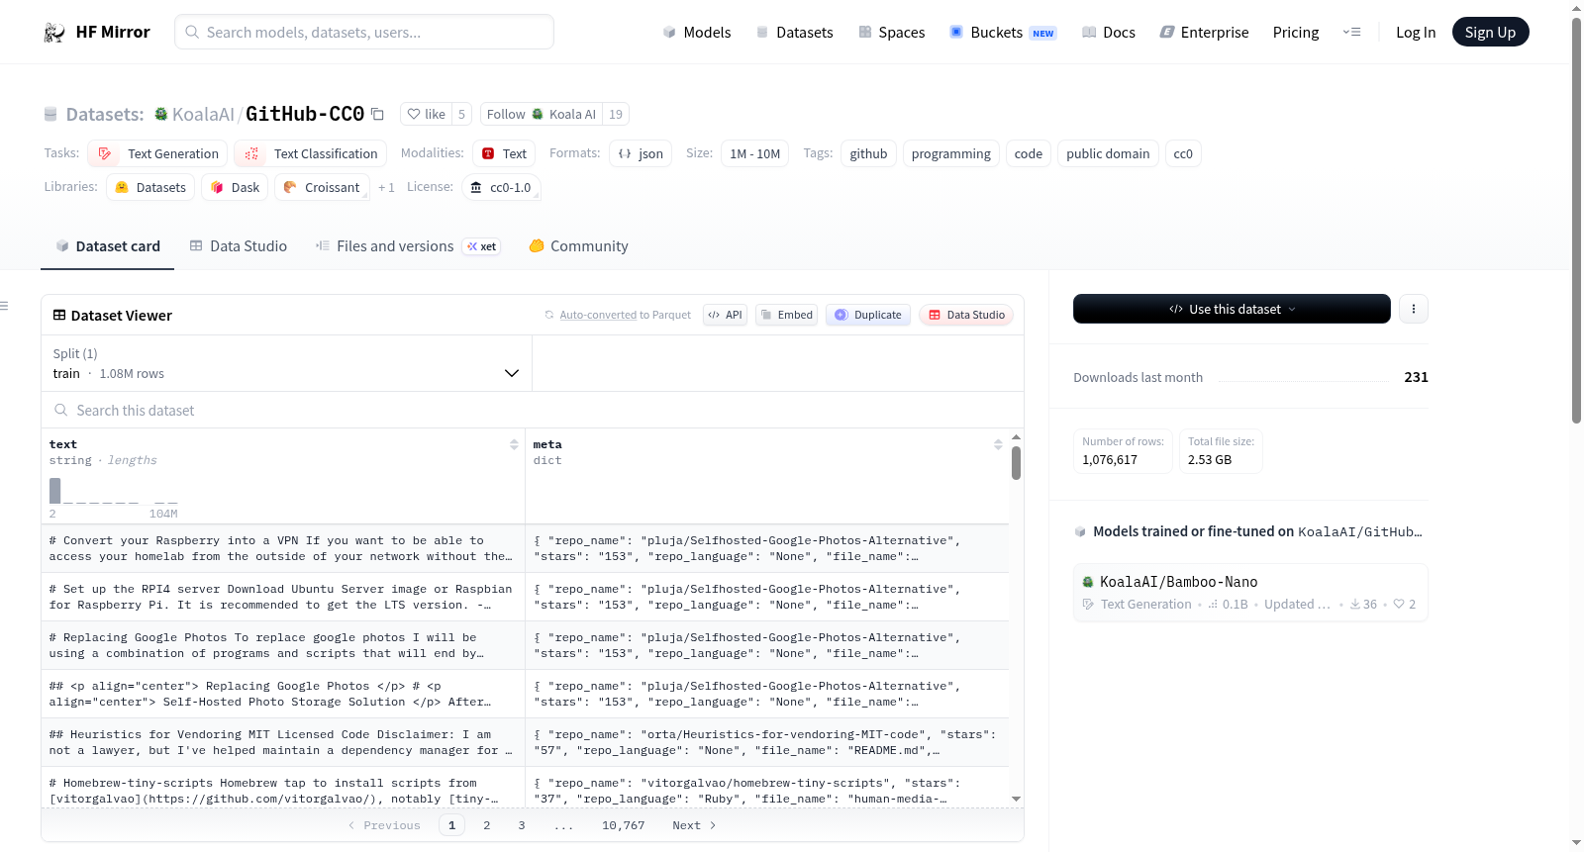The width and height of the screenshot is (1584, 852).
Task: Click the public domain tag
Action: tap(1108, 153)
